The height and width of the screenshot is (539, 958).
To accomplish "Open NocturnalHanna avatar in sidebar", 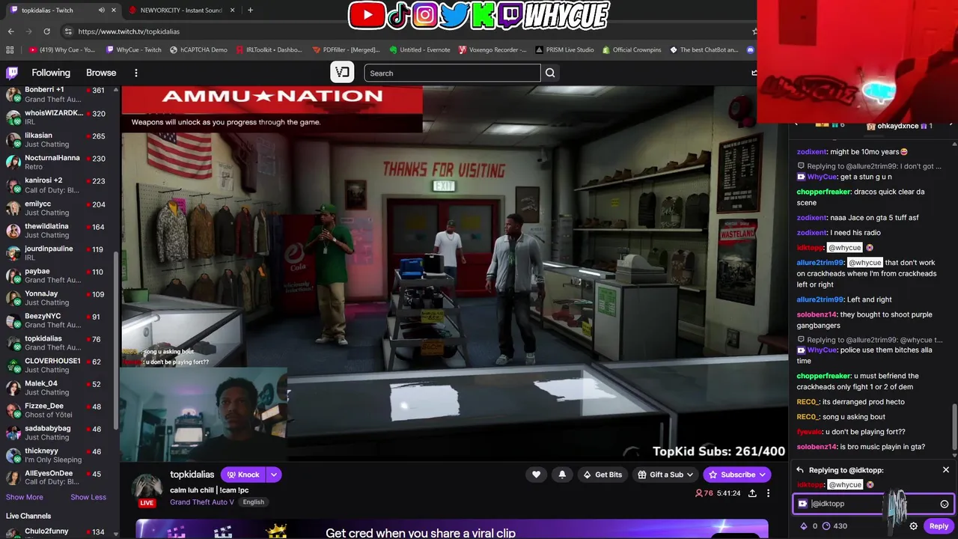I will tap(13, 162).
